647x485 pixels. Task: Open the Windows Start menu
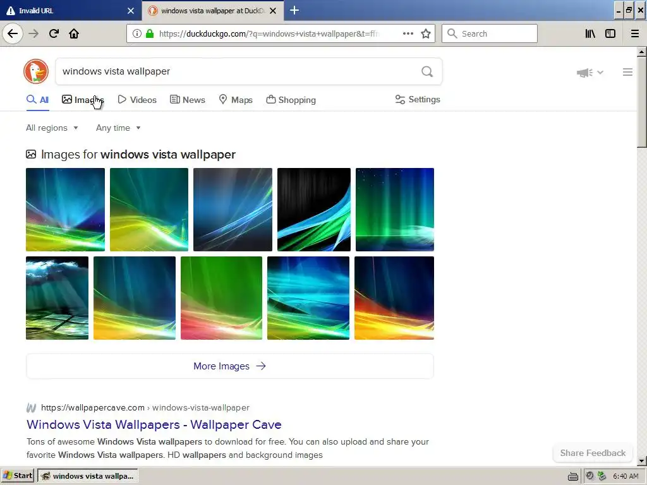click(x=18, y=476)
